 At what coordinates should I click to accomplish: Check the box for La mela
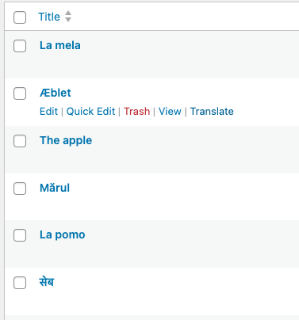click(x=20, y=46)
